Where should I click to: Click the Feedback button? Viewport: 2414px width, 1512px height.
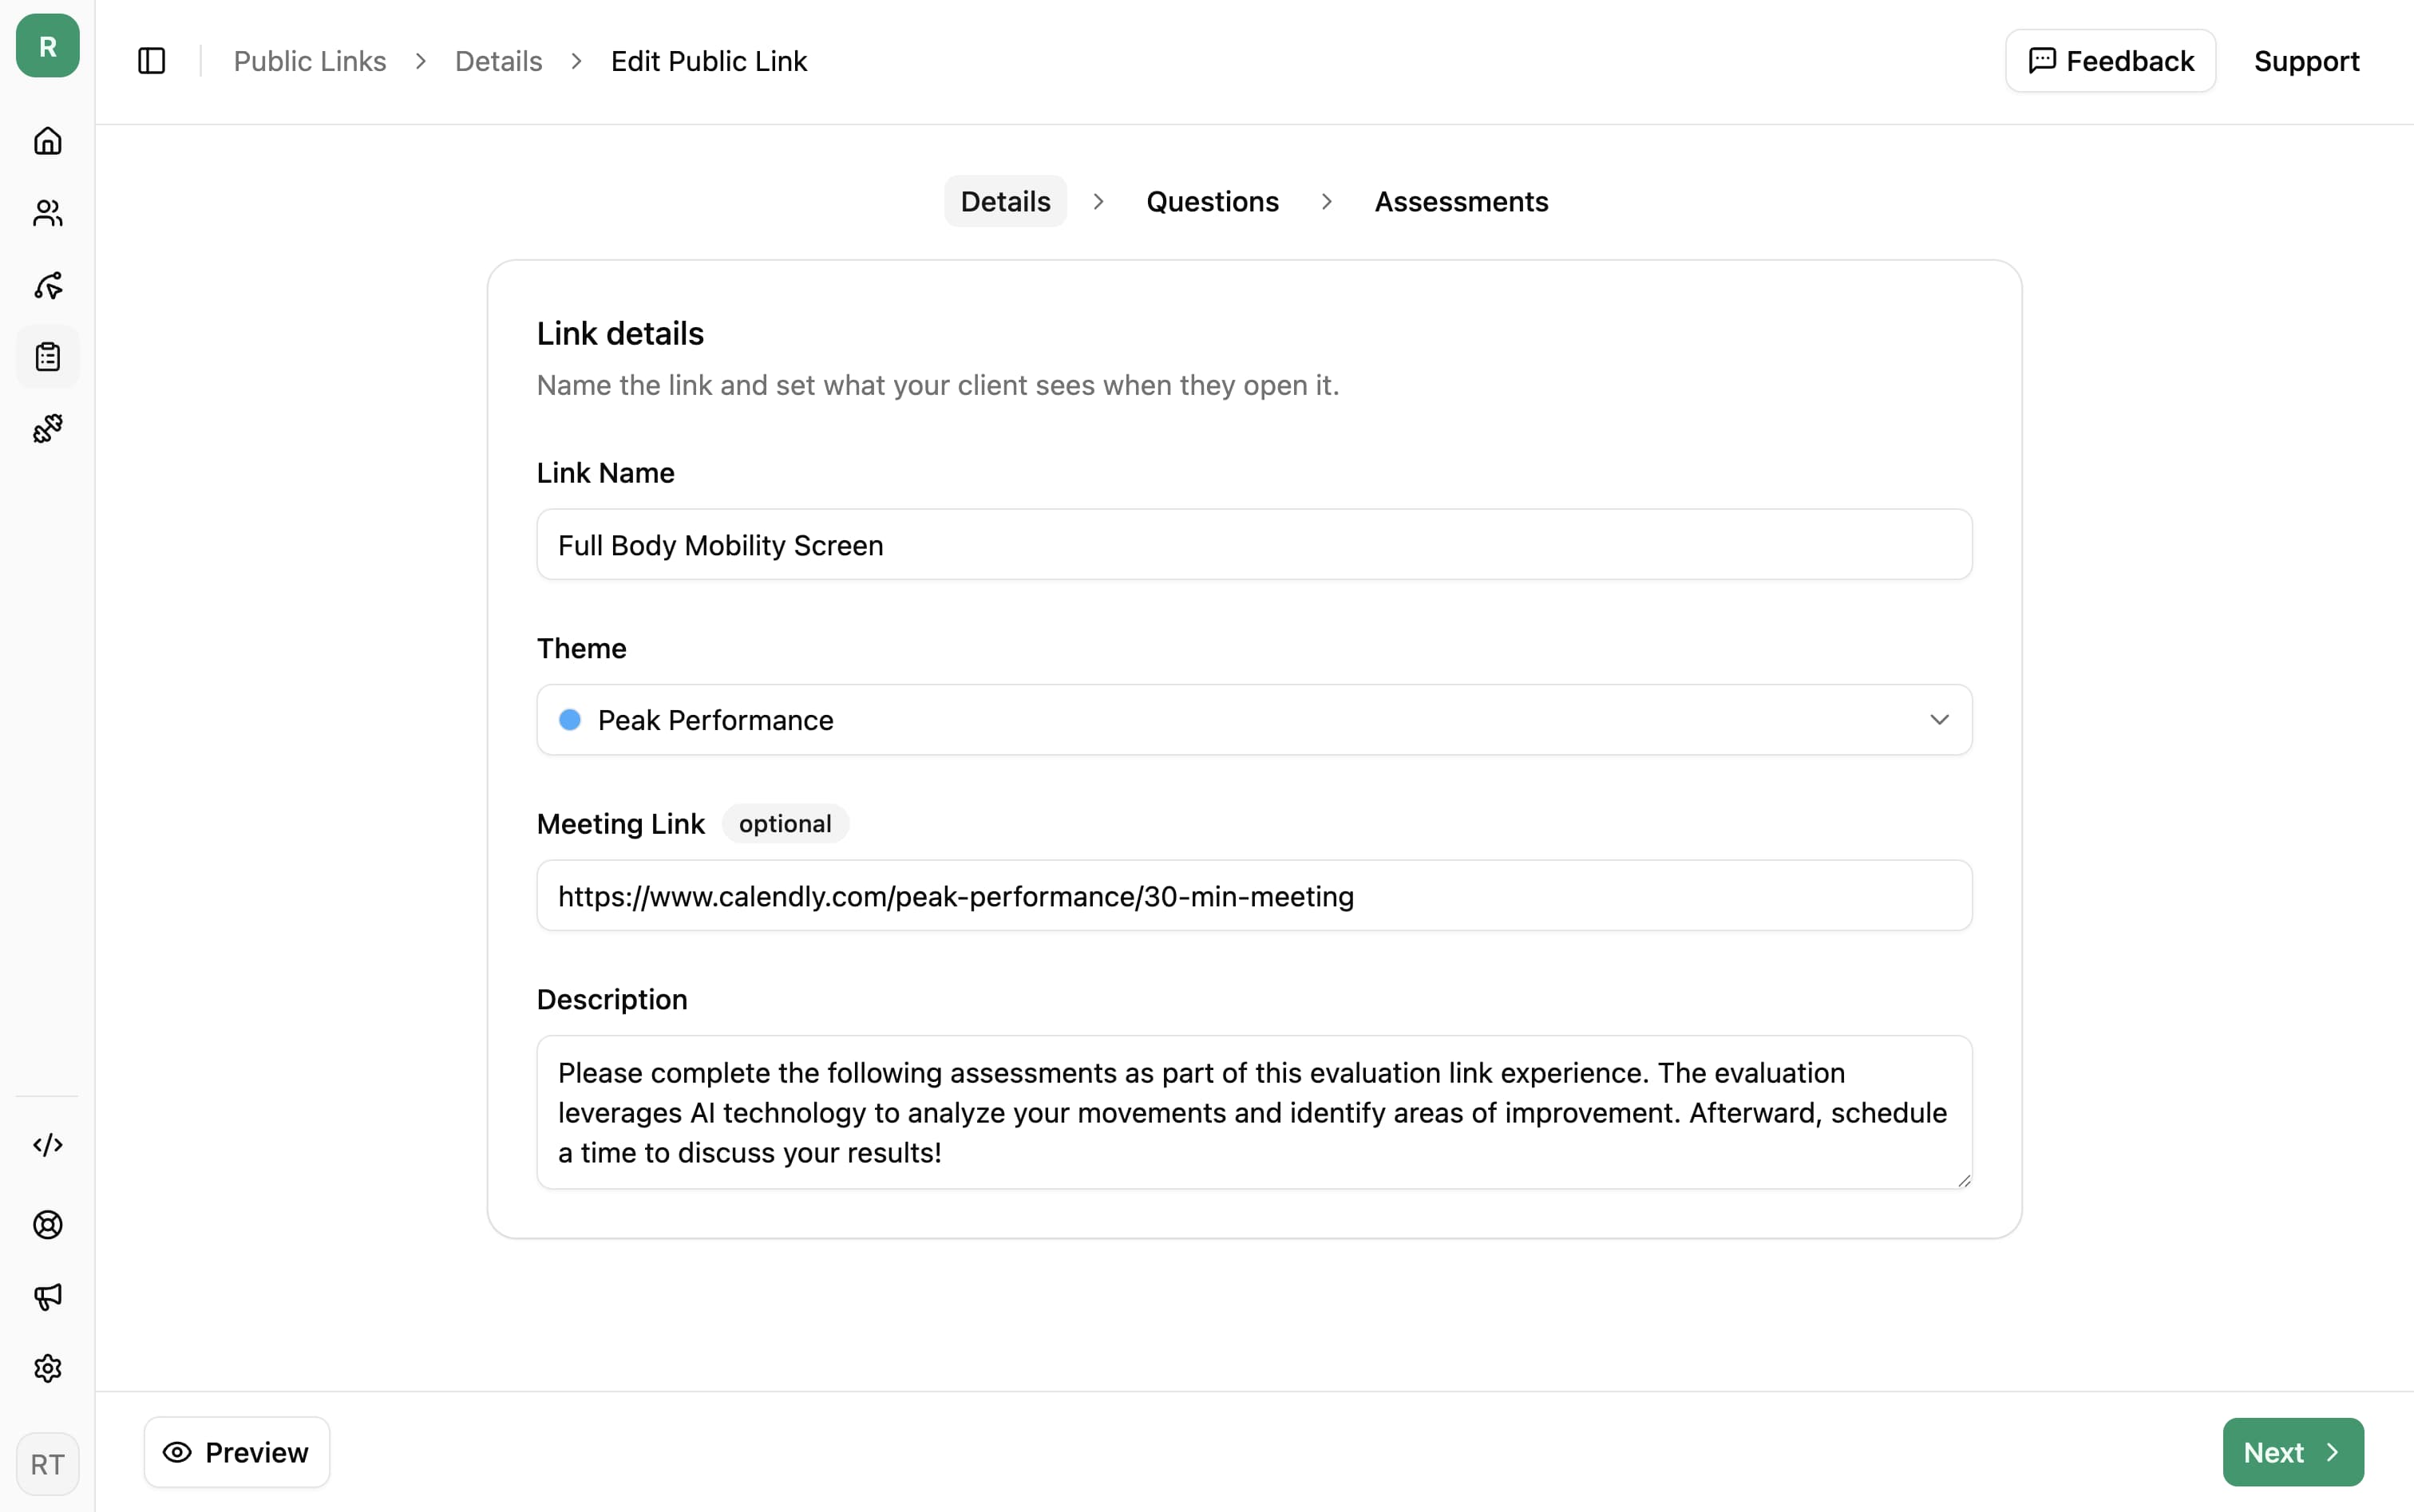point(2110,61)
